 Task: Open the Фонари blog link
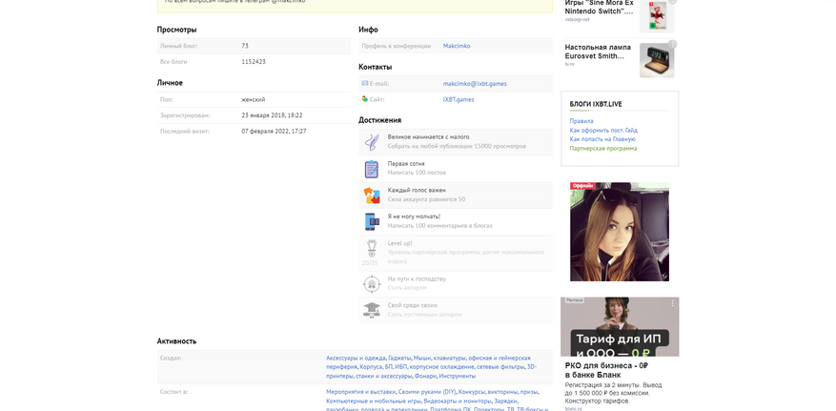click(425, 376)
